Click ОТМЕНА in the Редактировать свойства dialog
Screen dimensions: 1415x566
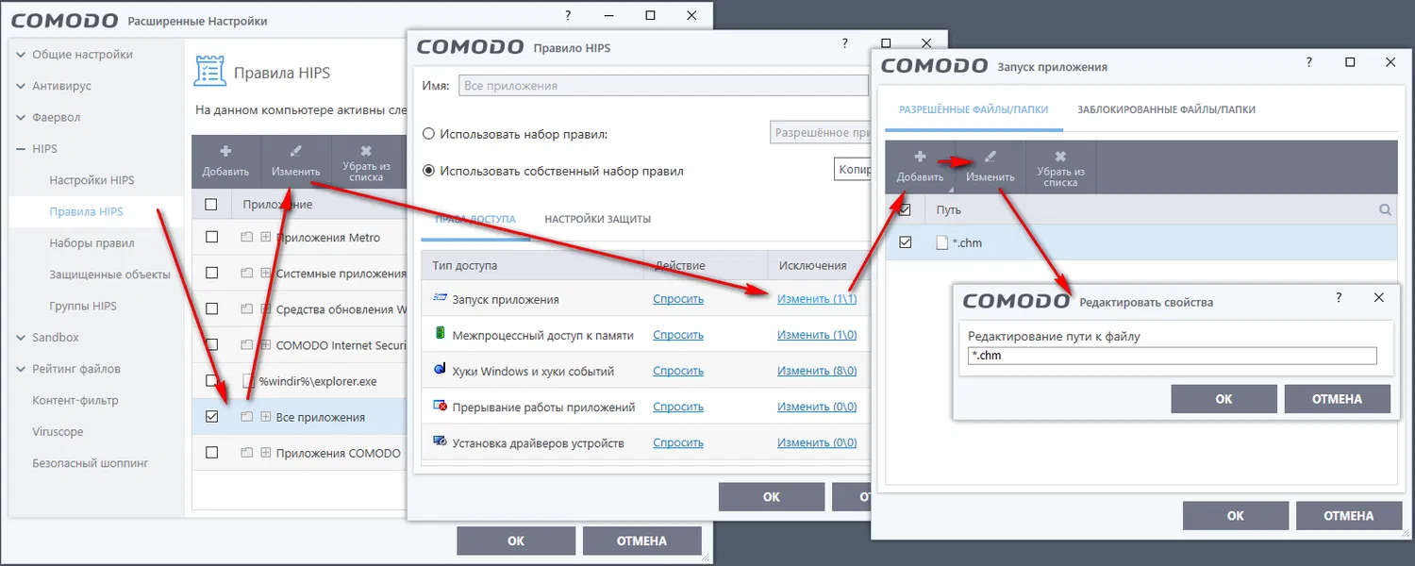[x=1337, y=398]
